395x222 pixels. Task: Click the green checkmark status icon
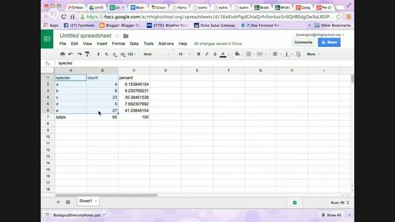click(295, 203)
